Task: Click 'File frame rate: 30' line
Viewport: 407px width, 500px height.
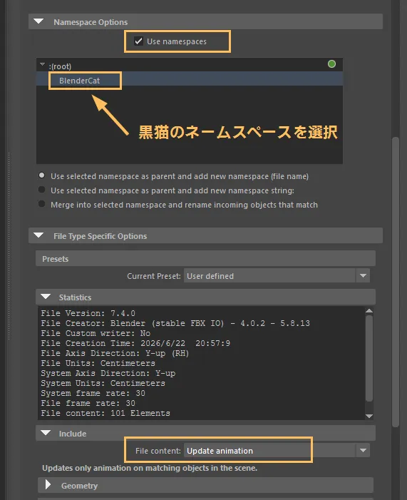Action: point(88,403)
